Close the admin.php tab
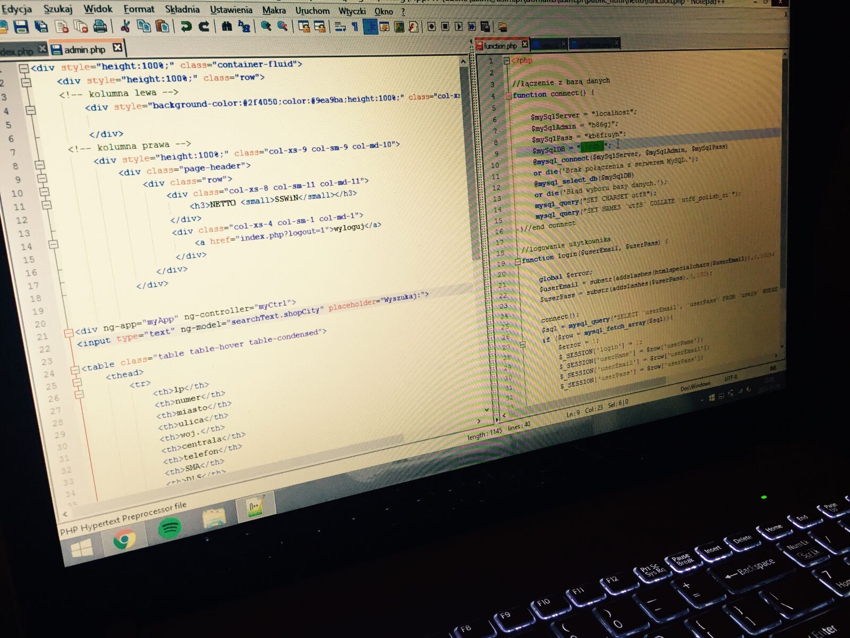 pos(117,48)
